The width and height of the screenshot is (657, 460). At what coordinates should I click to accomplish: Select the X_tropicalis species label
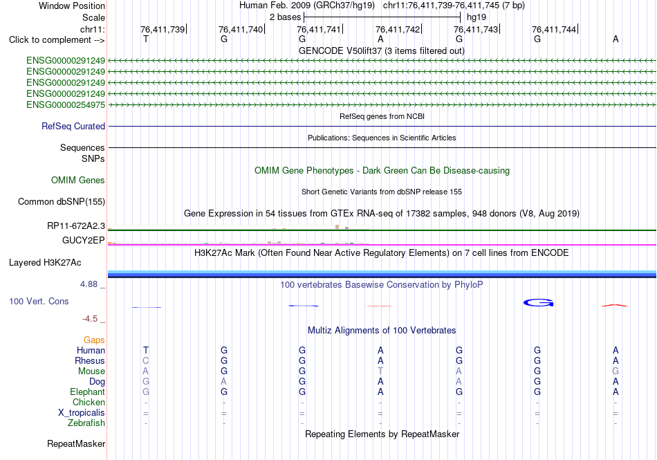[x=82, y=413]
